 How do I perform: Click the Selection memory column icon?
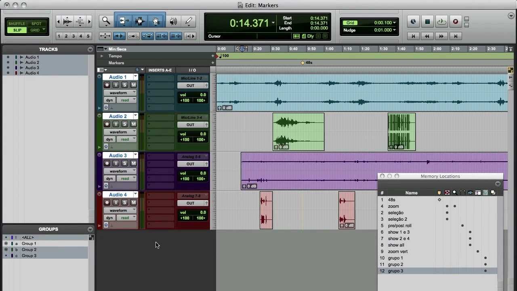click(447, 193)
